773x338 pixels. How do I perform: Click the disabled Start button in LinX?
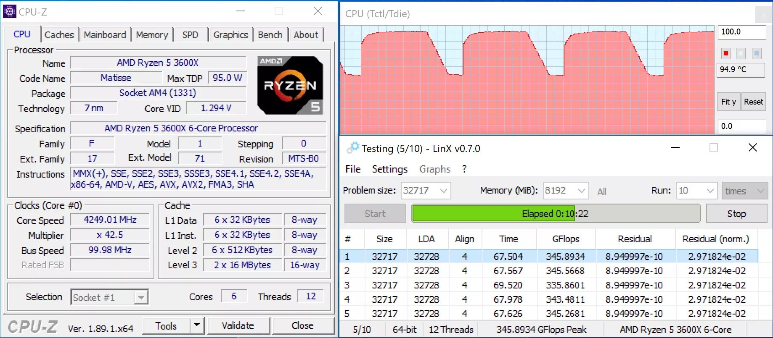pyautogui.click(x=375, y=213)
